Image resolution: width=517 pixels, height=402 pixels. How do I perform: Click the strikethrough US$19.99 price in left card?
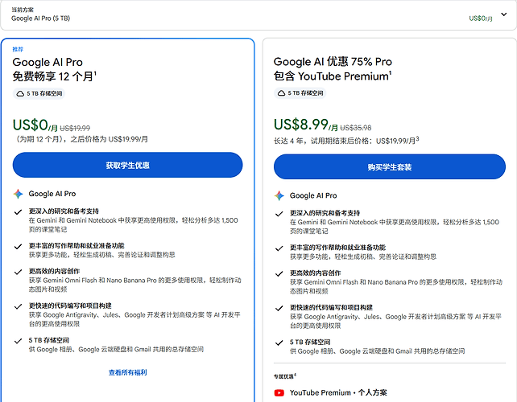pos(75,128)
